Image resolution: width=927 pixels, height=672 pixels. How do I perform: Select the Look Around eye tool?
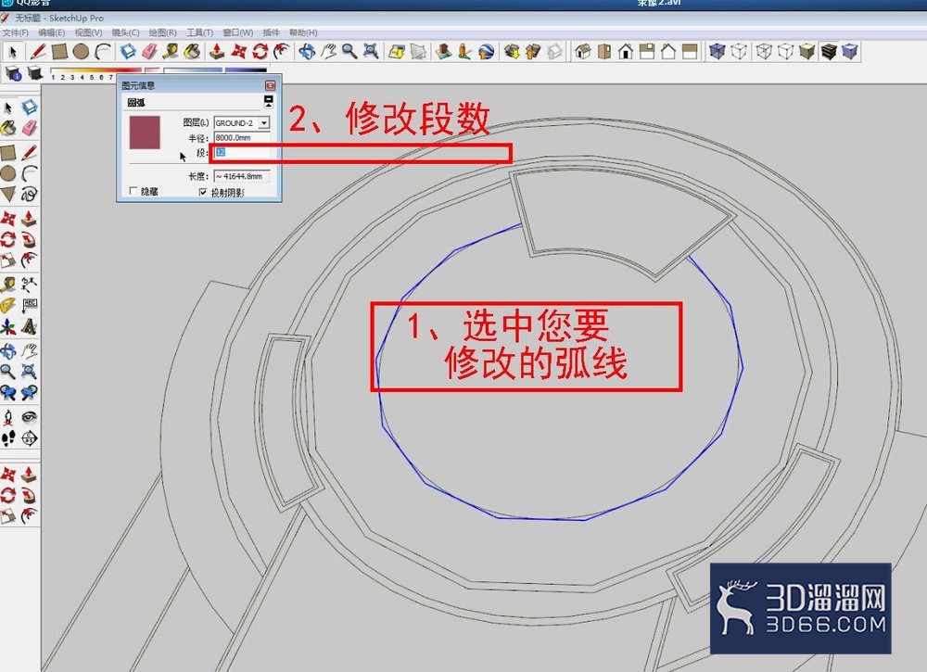pos(29,417)
